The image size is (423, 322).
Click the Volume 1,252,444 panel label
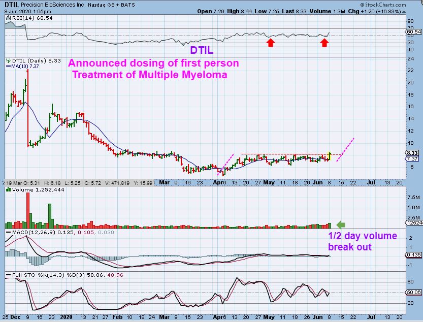click(x=38, y=190)
